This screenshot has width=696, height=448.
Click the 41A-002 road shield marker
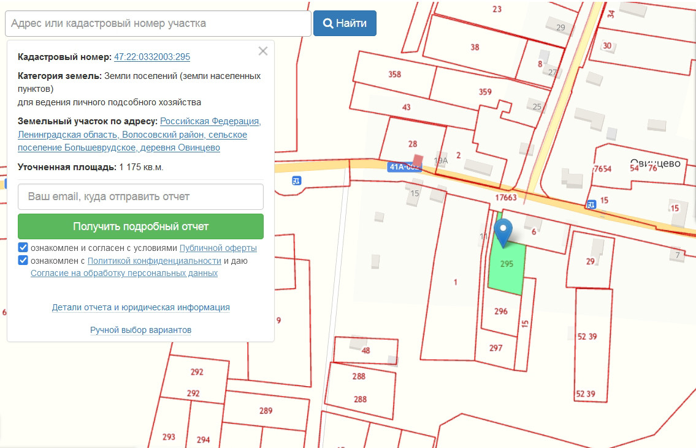[x=404, y=166]
